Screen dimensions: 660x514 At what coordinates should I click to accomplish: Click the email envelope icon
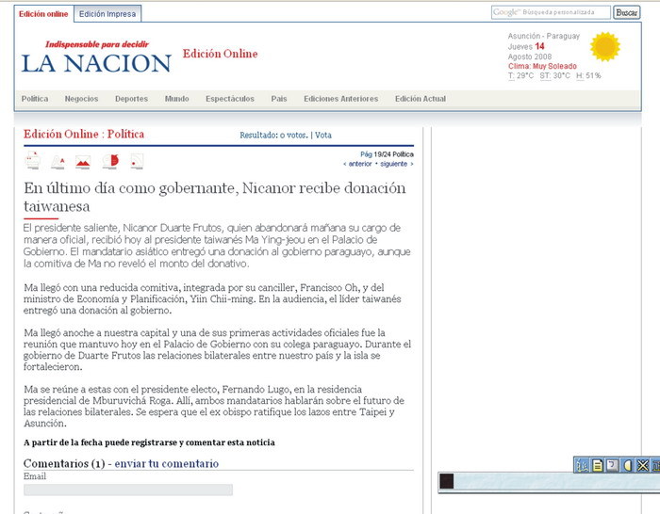[83, 162]
